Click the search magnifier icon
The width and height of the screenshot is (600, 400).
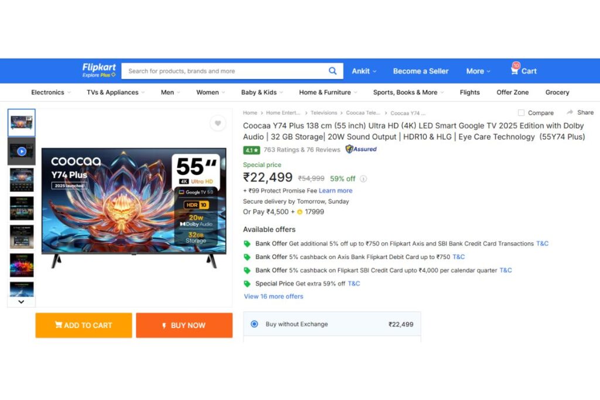point(332,71)
